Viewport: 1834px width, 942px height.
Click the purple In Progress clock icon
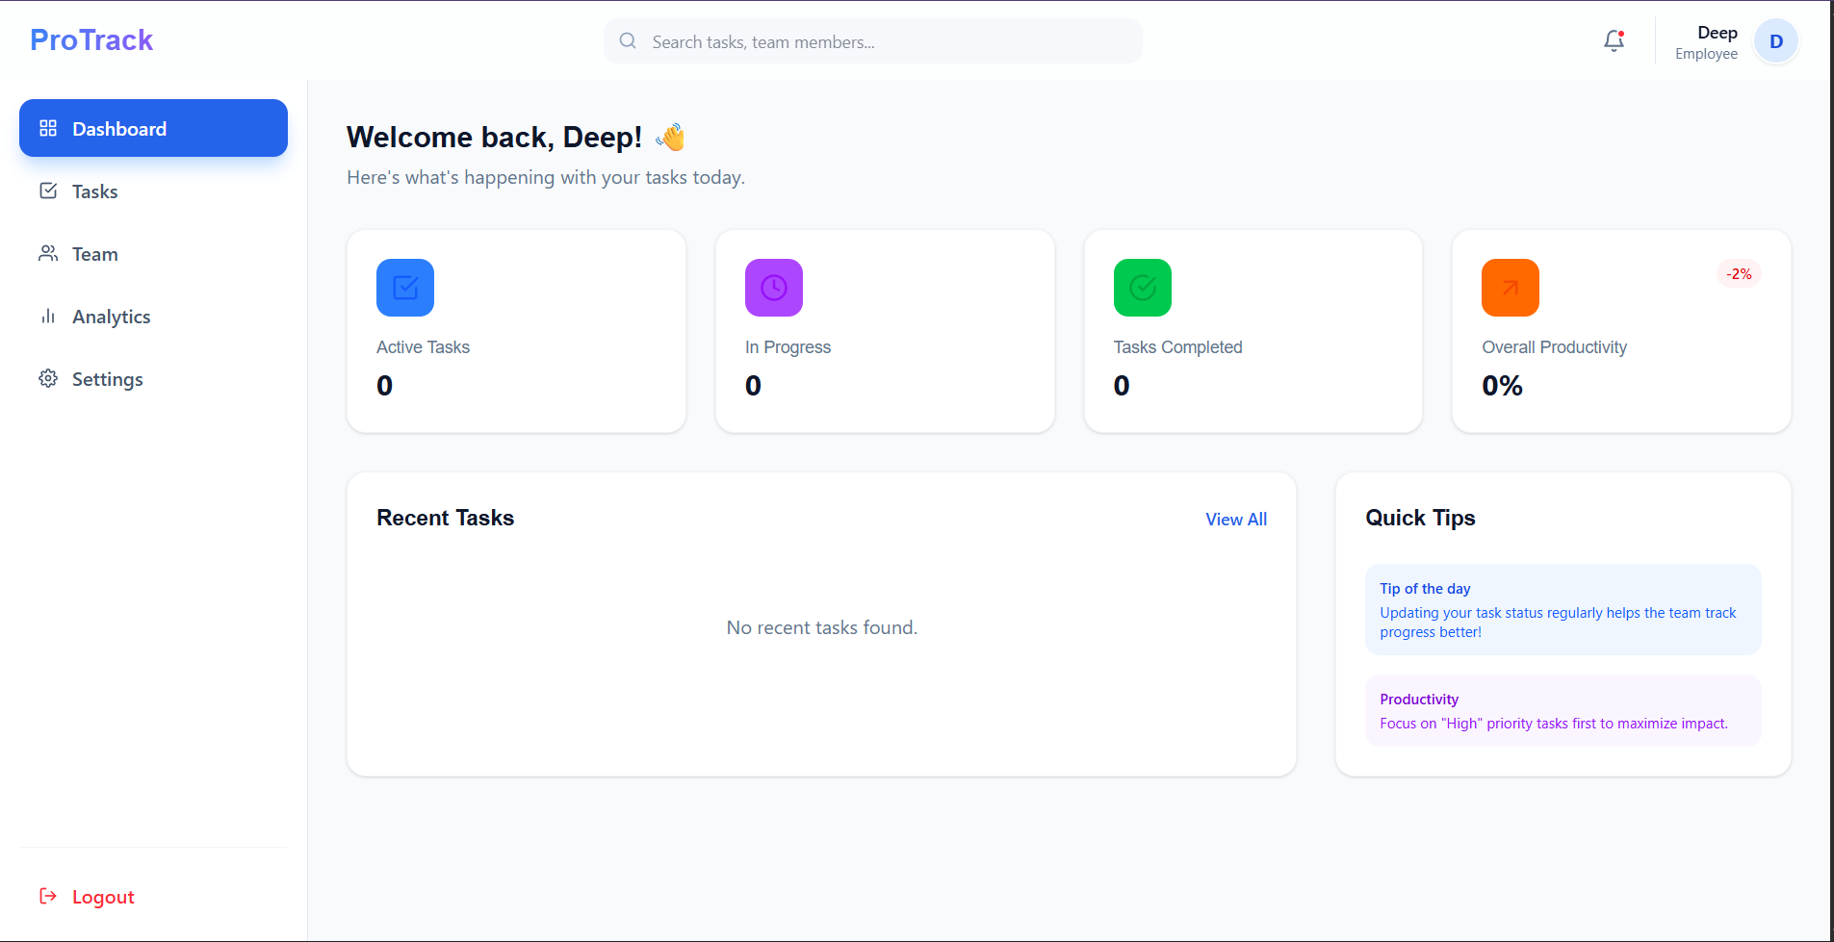(x=773, y=288)
